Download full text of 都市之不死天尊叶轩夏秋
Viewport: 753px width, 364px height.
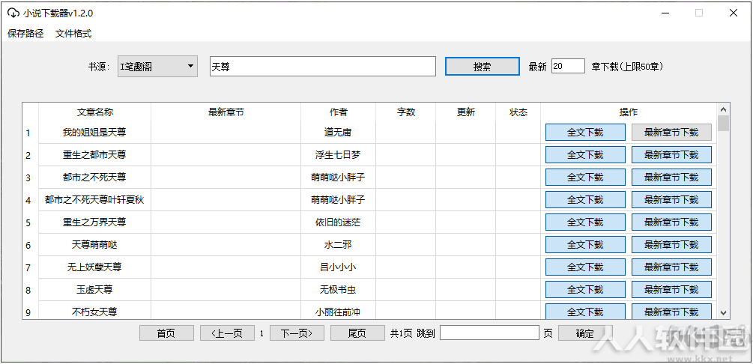585,199
